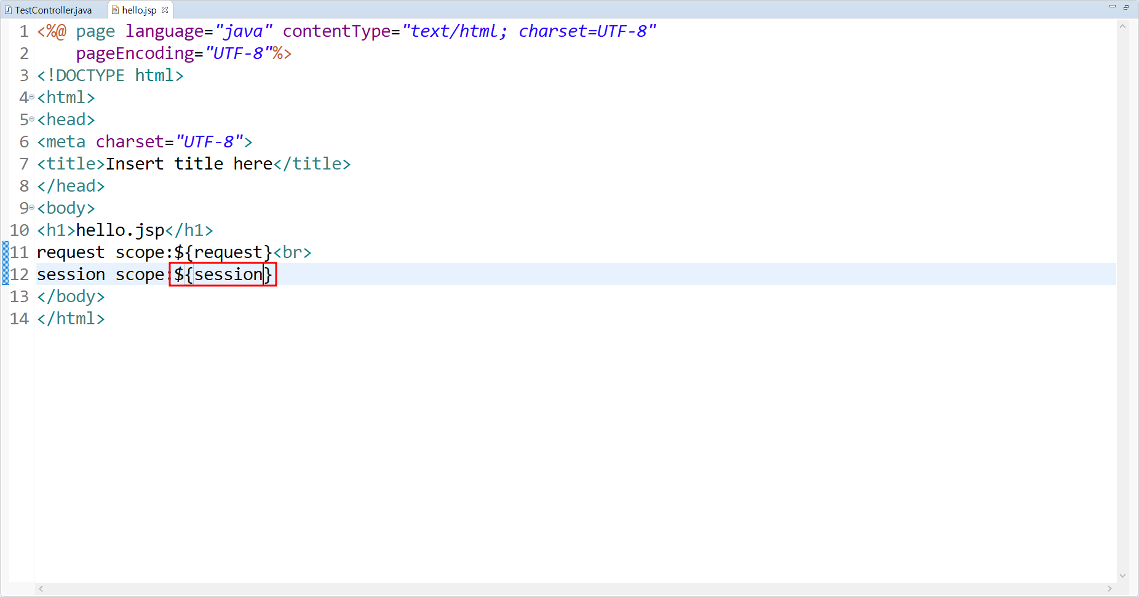This screenshot has height=597, width=1139.
Task: Click the horizontal scrollbar left arrow
Action: [x=41, y=588]
